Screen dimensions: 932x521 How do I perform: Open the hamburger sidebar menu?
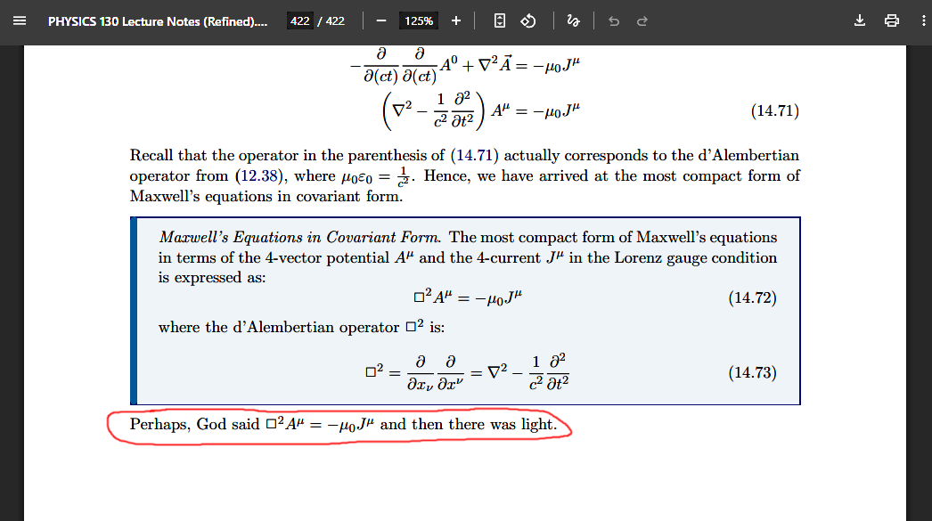pos(20,20)
